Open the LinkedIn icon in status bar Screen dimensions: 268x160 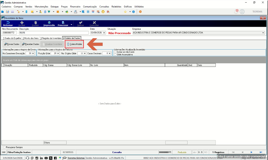(x=41, y=158)
